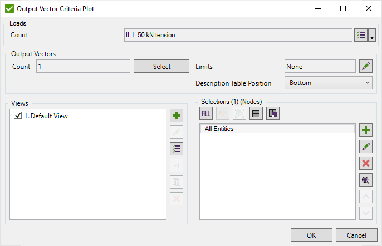382x246 pixels.
Task: Click the four-pane grid selection icon
Action: [x=256, y=113]
